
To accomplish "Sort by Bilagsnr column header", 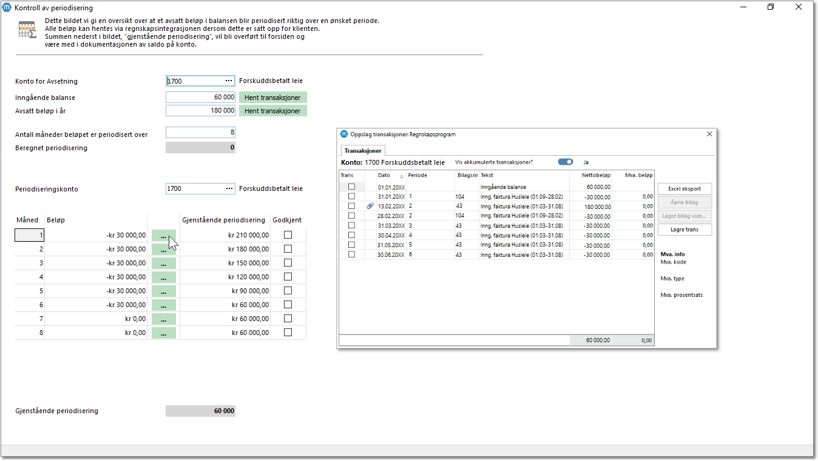I will [x=467, y=176].
